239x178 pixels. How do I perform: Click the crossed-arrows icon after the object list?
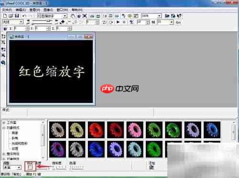click(85, 16)
